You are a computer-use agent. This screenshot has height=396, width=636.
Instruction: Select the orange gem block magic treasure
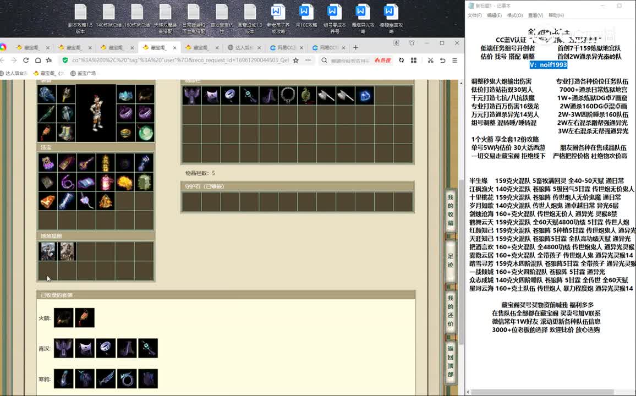[47, 201]
